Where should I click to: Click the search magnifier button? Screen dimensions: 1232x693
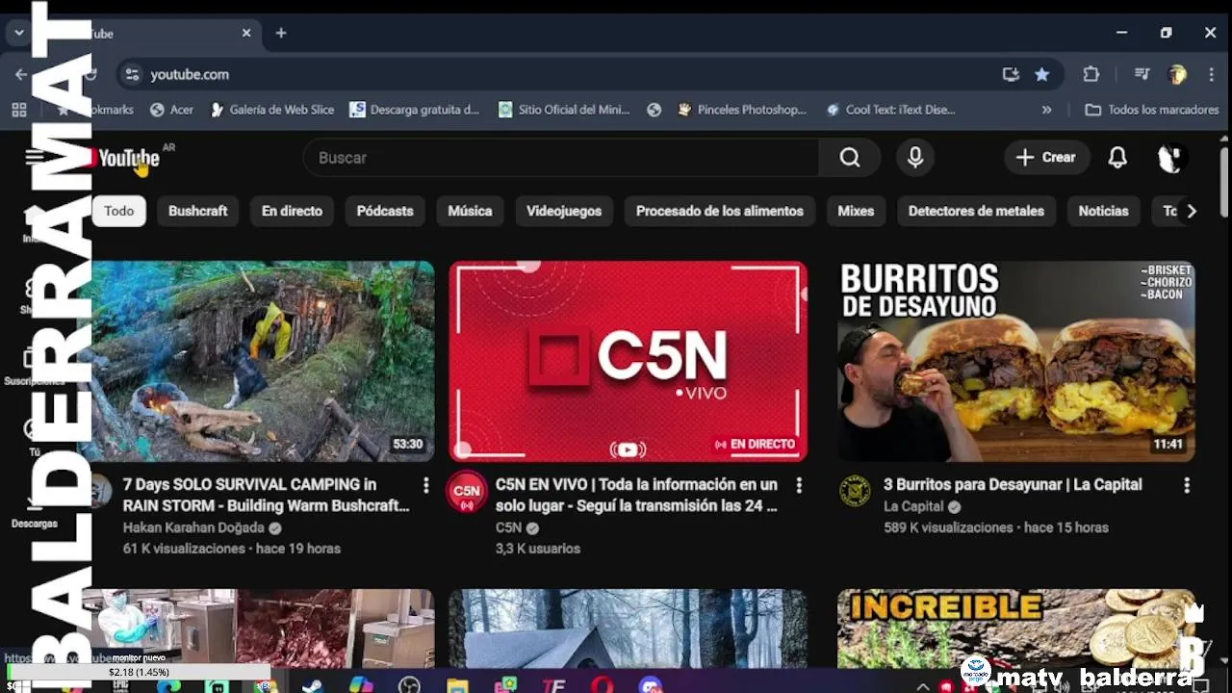(x=849, y=158)
